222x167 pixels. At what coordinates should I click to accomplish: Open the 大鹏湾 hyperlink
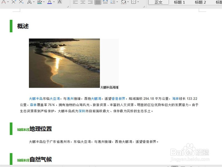(x=96, y=99)
